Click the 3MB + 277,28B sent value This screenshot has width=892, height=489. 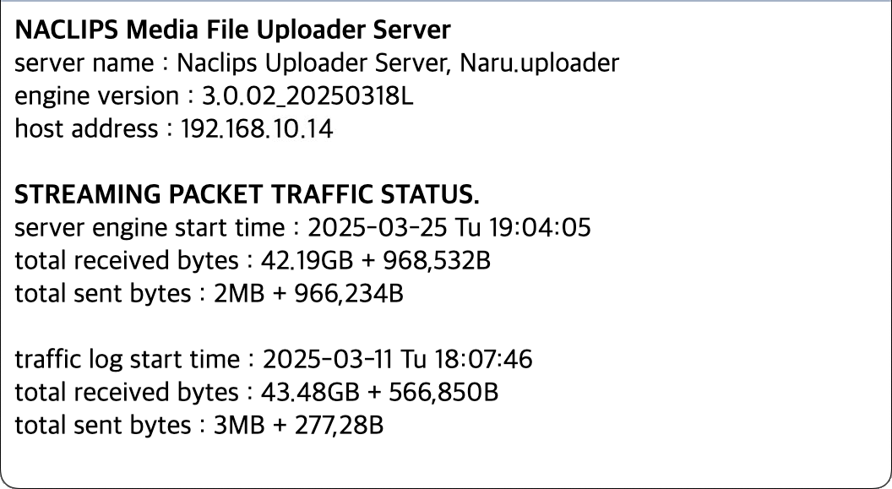coord(298,426)
